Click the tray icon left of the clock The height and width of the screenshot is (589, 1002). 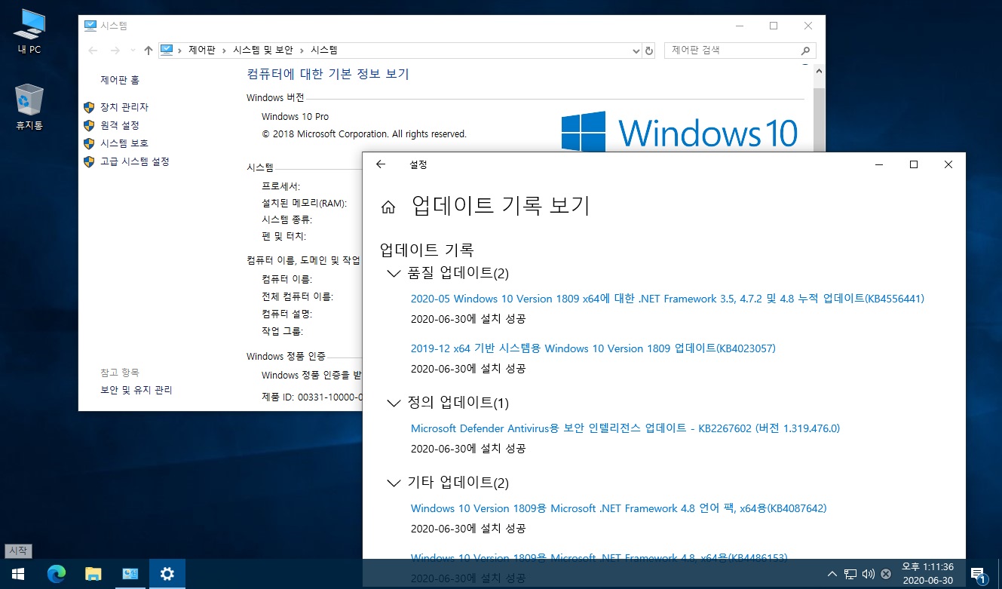click(x=886, y=574)
